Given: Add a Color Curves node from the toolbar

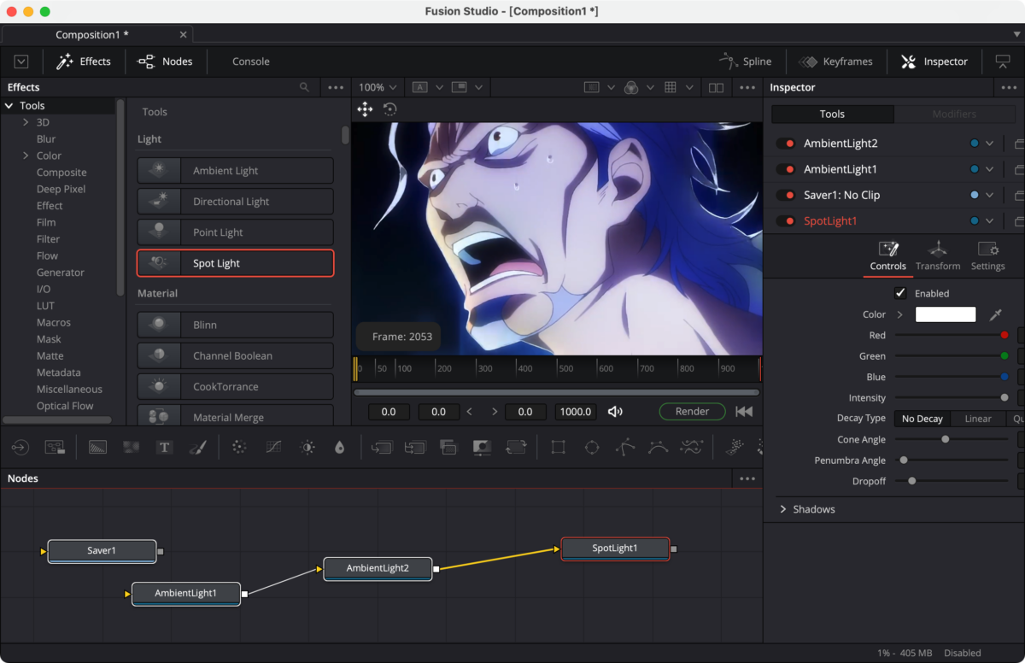Looking at the screenshot, I should [x=274, y=447].
